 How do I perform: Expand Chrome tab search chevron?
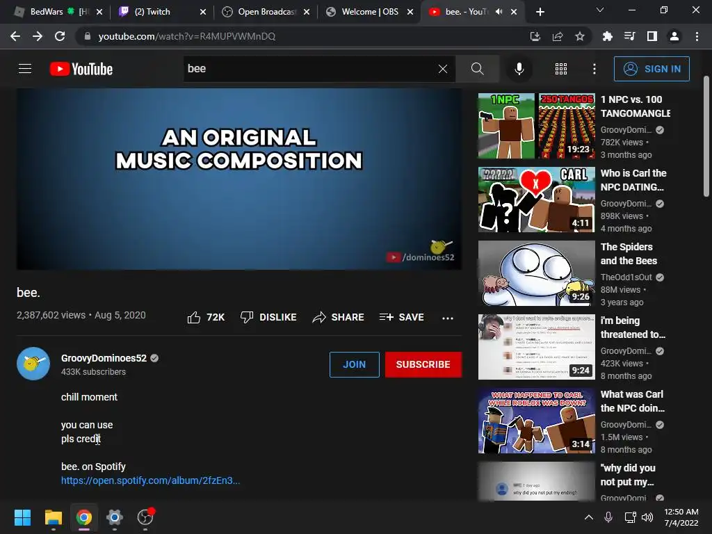600,10
